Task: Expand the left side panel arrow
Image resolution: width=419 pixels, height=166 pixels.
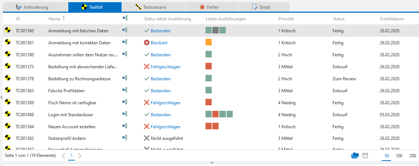Action: coord(1,97)
